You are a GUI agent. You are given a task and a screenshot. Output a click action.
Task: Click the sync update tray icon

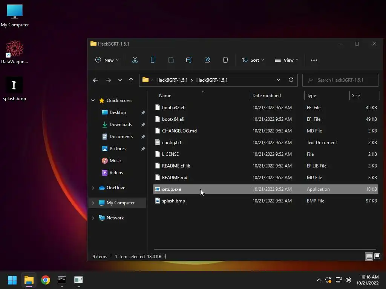click(328, 280)
